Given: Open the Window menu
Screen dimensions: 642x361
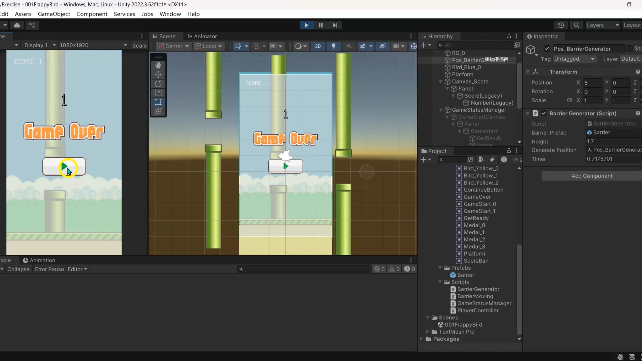Looking at the screenshot, I should coord(170,14).
